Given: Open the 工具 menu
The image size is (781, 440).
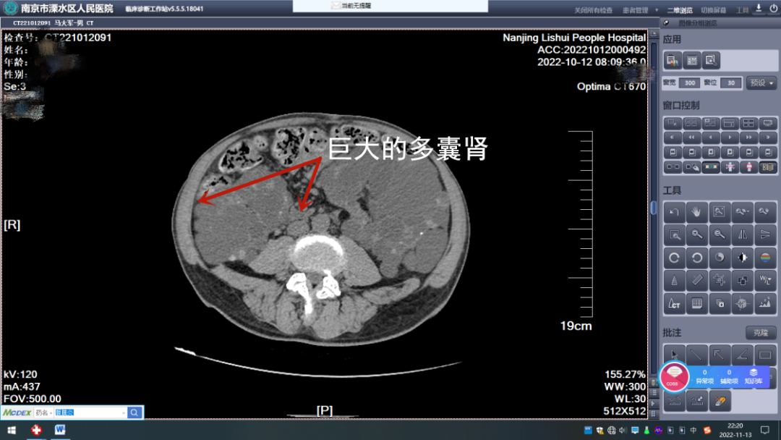Looking at the screenshot, I should coord(742,10).
